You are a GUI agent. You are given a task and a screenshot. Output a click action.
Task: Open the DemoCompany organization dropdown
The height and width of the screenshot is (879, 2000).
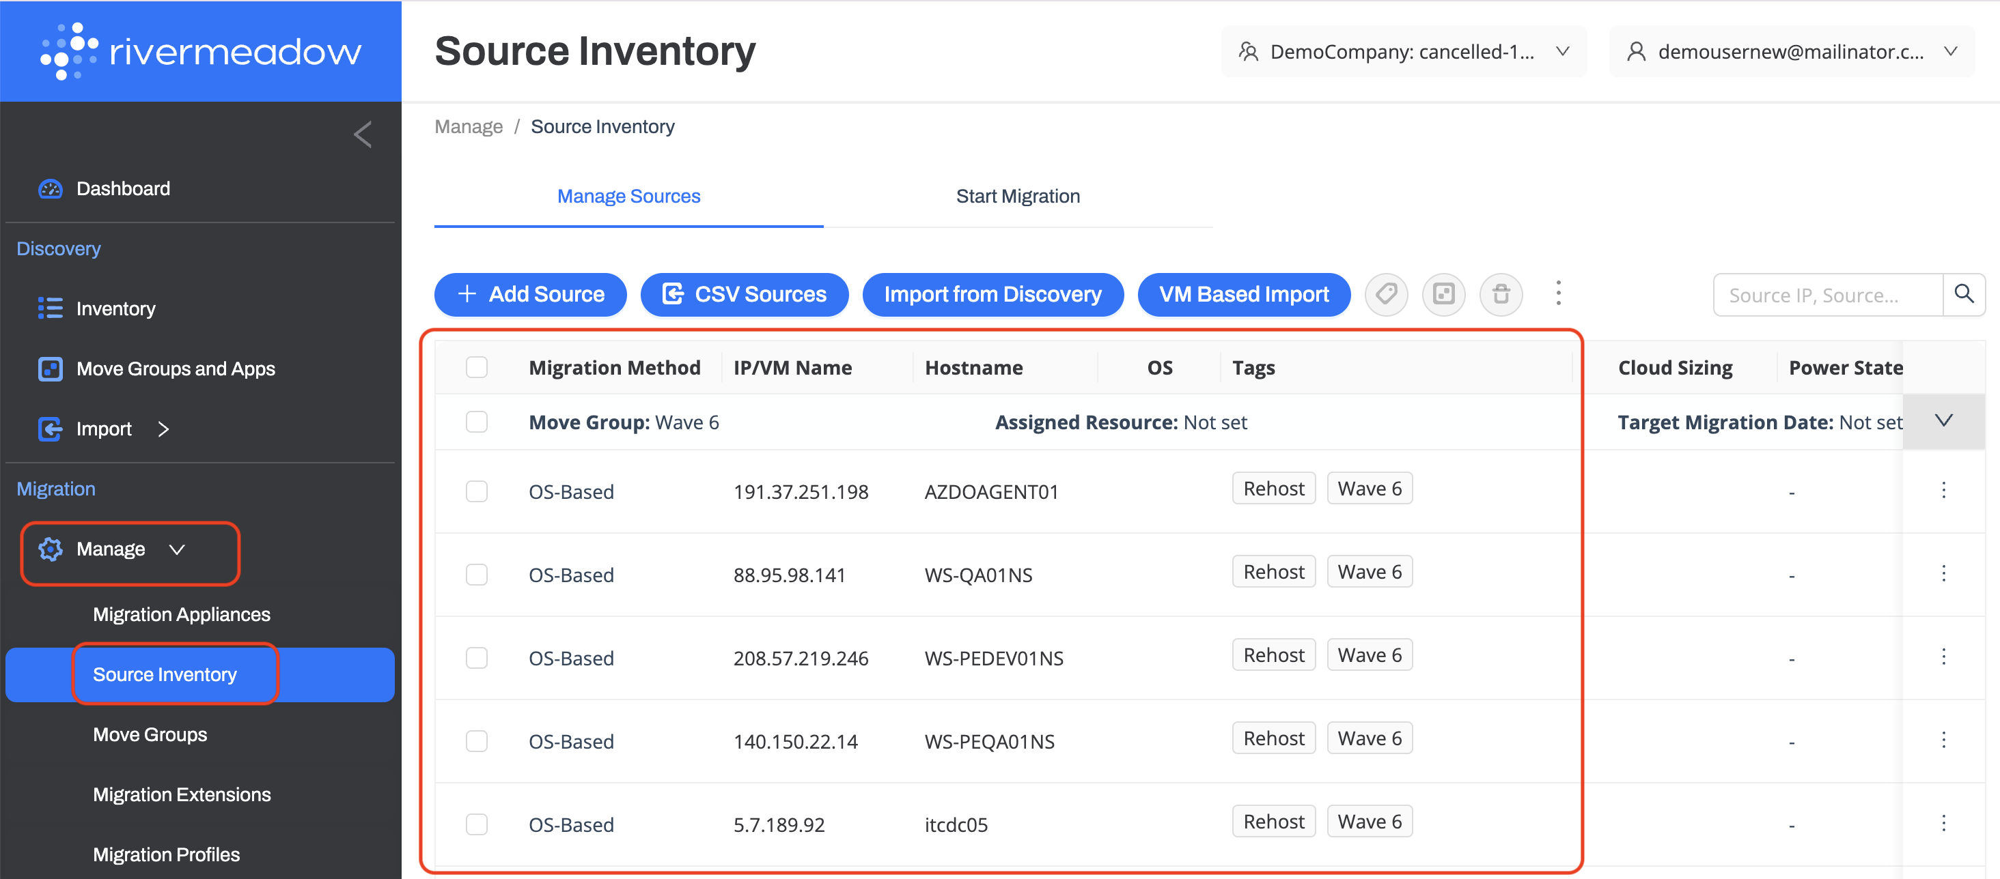[x=1404, y=51]
